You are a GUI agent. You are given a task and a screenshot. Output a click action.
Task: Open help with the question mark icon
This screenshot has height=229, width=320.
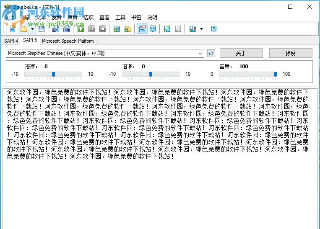213,29
